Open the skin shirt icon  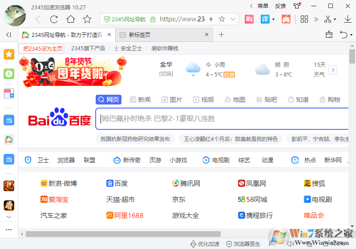(297, 6)
